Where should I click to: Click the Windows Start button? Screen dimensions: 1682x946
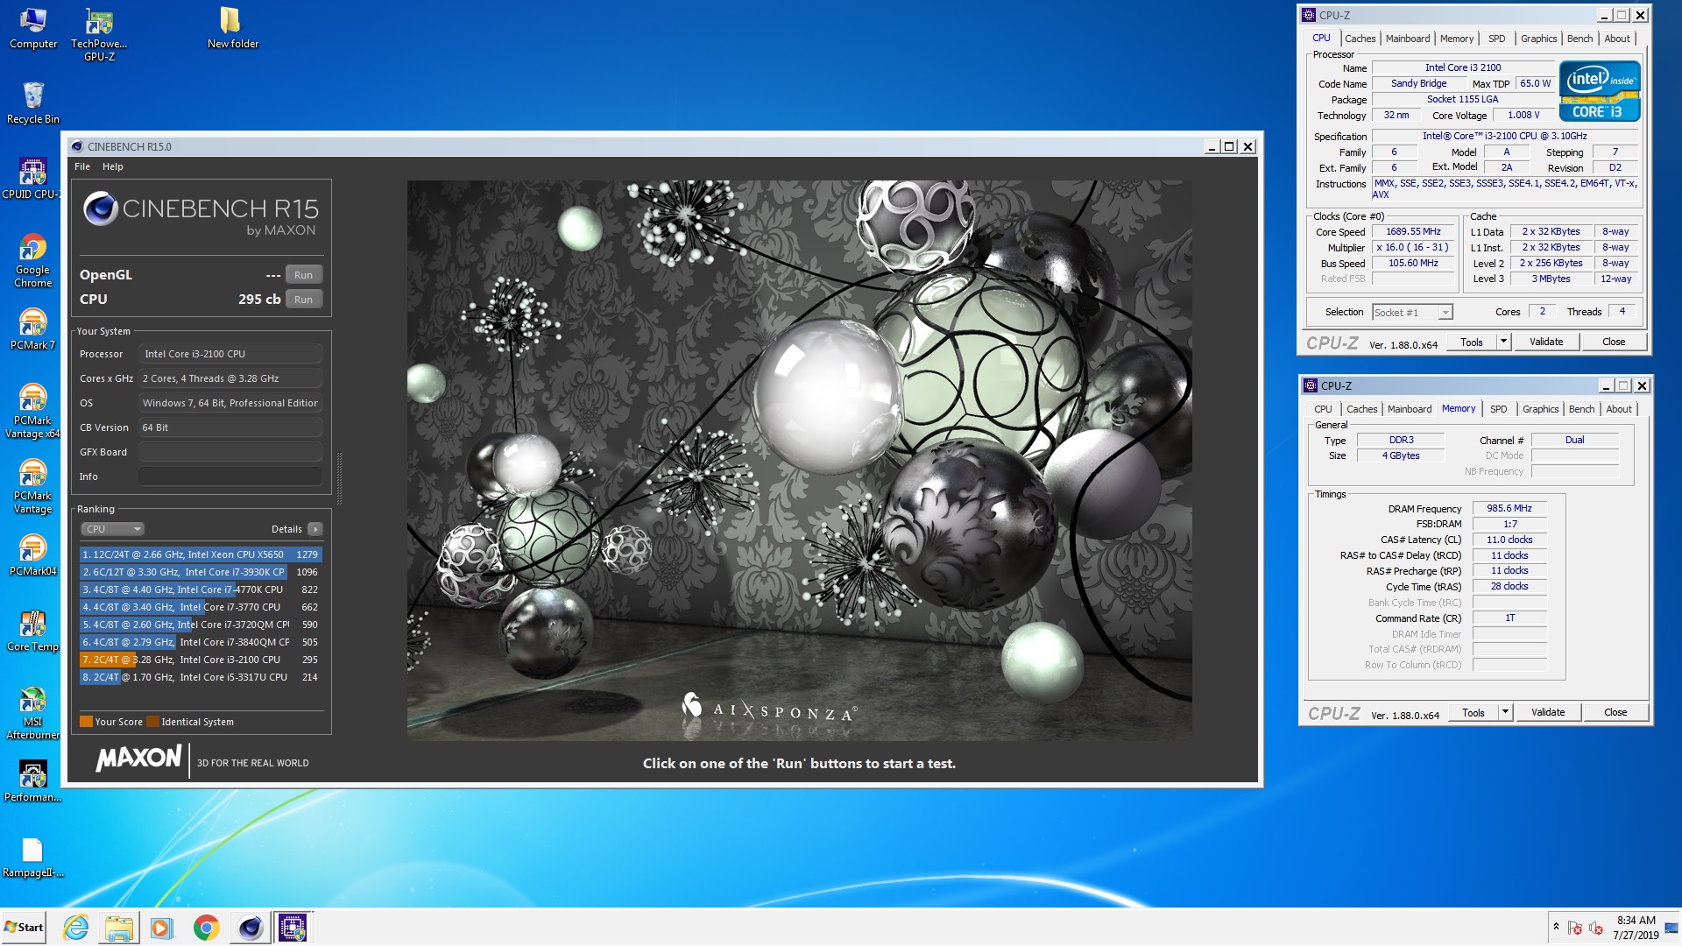(x=25, y=927)
